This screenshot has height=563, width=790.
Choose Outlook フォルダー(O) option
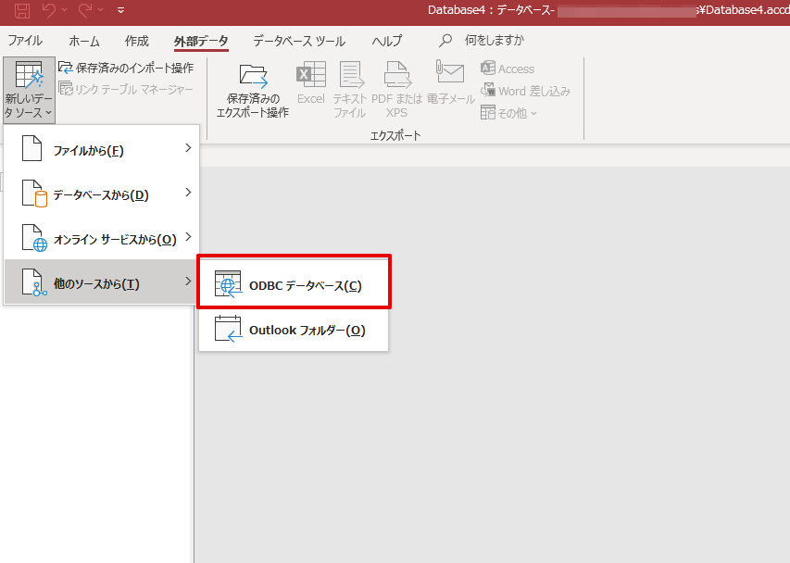tap(294, 330)
